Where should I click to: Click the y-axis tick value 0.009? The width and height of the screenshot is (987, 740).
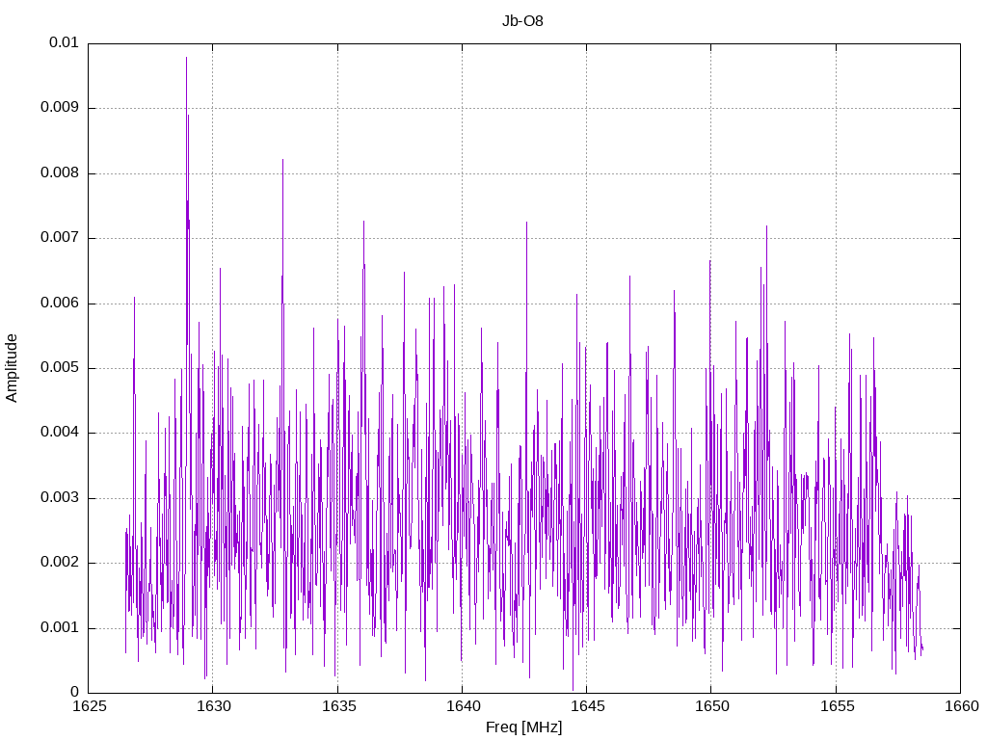59,108
